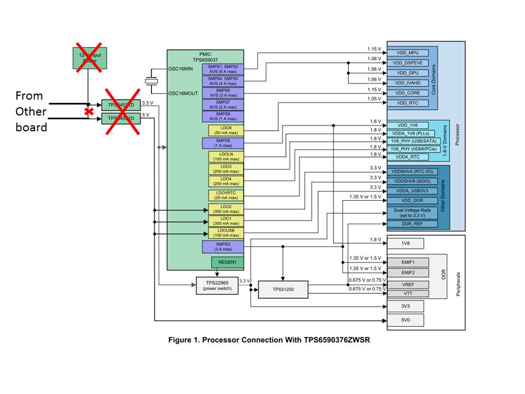Click the LDOUSB (100 mA max) block
The width and height of the screenshot is (525, 394).
pyautogui.click(x=226, y=233)
